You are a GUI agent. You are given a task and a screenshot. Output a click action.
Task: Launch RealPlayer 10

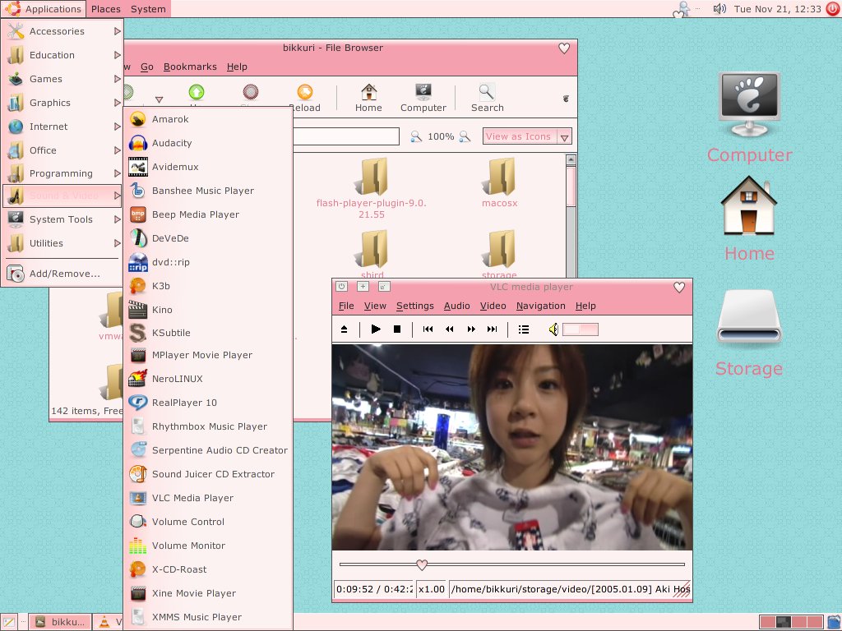pyautogui.click(x=208, y=403)
